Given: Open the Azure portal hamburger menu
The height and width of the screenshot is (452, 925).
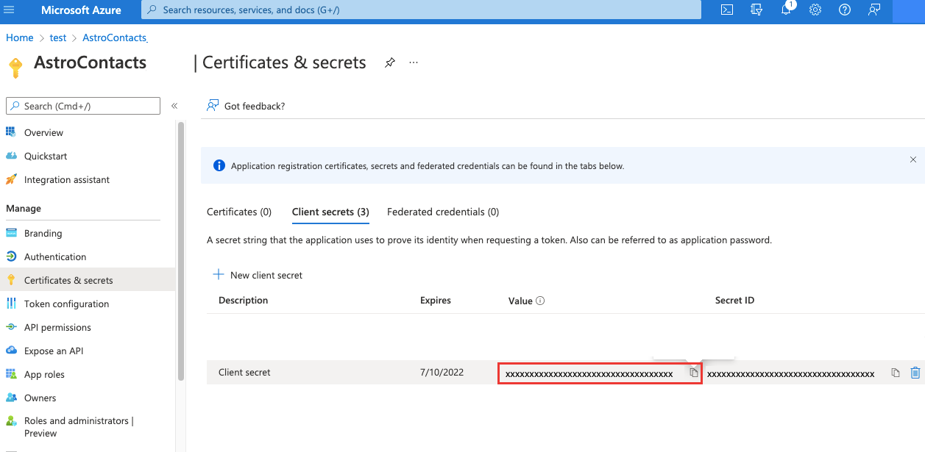Looking at the screenshot, I should tap(9, 10).
